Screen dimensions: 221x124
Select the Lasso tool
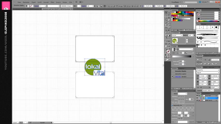169,15
